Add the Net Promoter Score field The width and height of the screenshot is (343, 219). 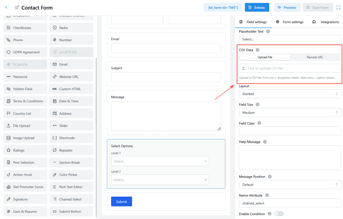coord(25,187)
